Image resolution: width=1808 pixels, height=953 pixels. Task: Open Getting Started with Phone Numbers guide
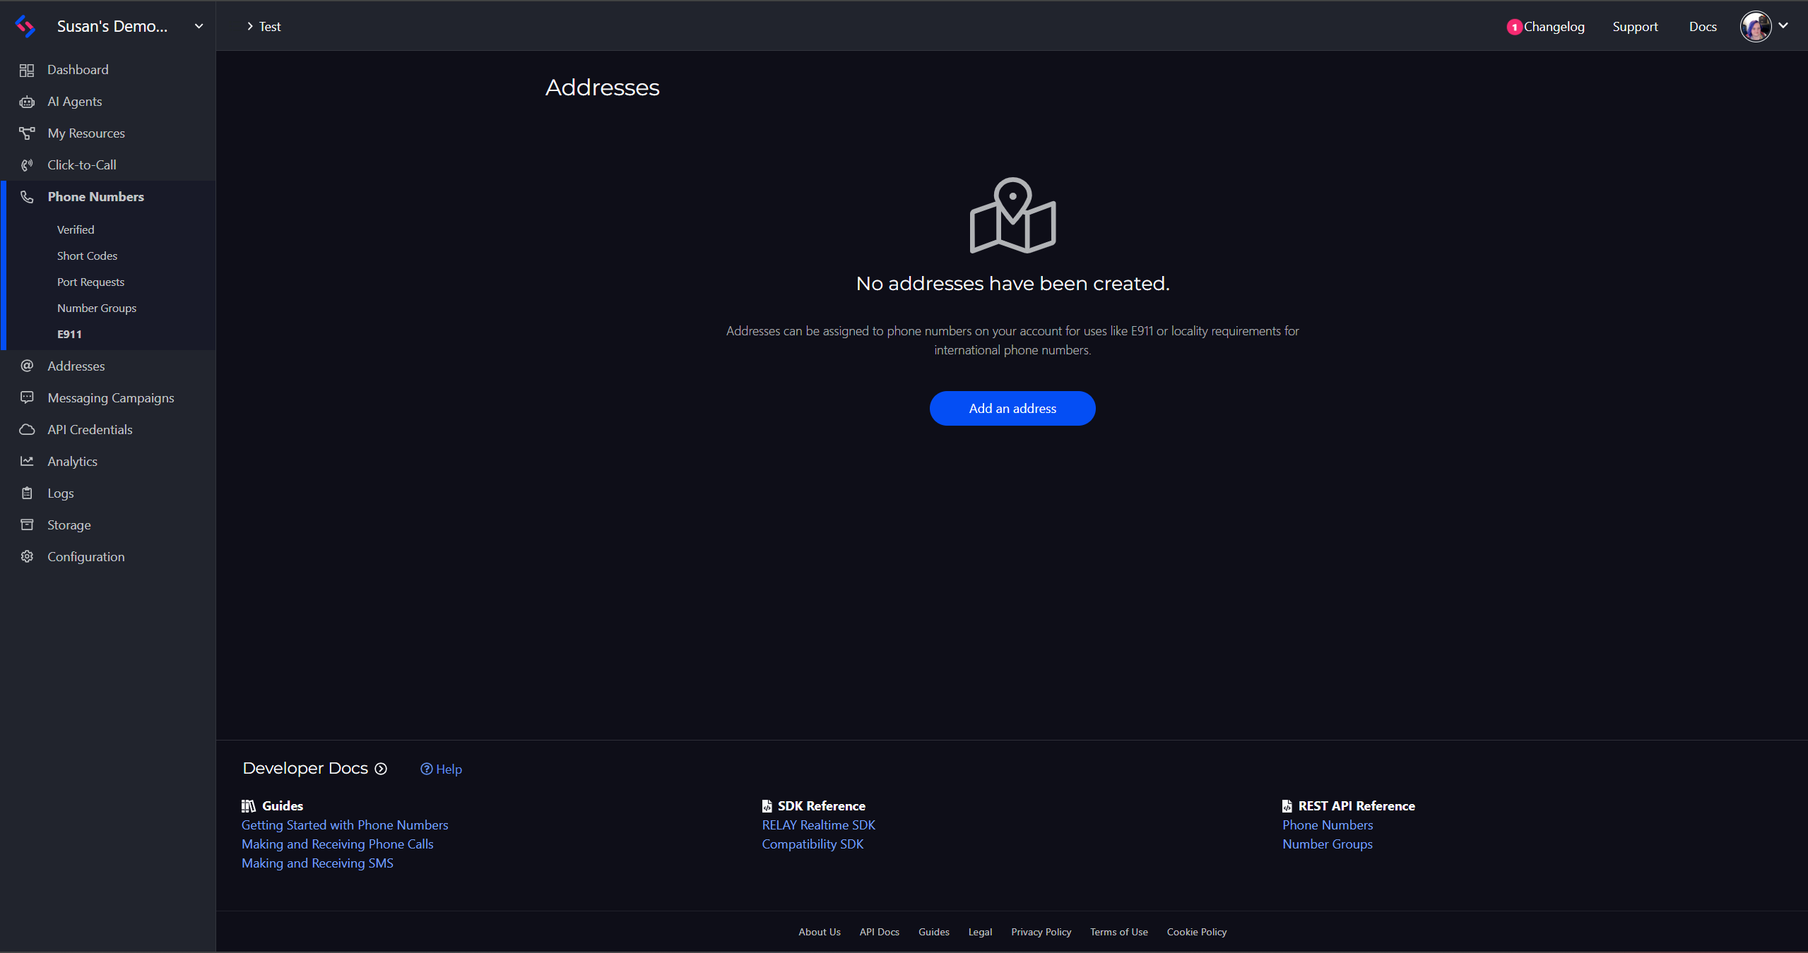[x=345, y=825]
